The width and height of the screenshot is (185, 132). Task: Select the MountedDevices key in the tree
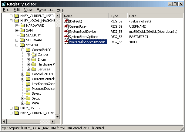point(43,89)
